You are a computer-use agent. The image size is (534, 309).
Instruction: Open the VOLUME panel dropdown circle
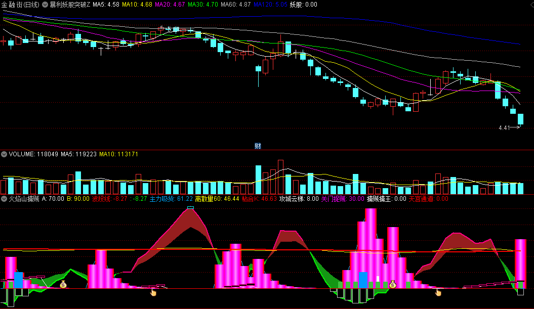pos(4,154)
